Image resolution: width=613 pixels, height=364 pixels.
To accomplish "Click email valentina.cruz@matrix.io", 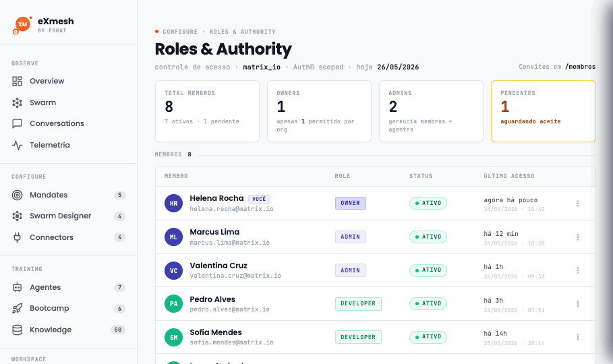I will point(235,276).
